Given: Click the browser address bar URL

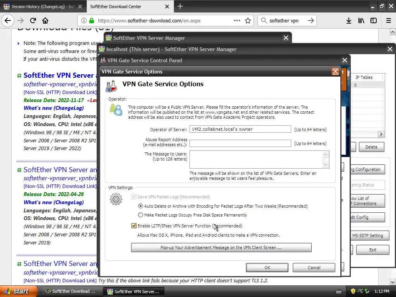Looking at the screenshot, I should pos(149,21).
